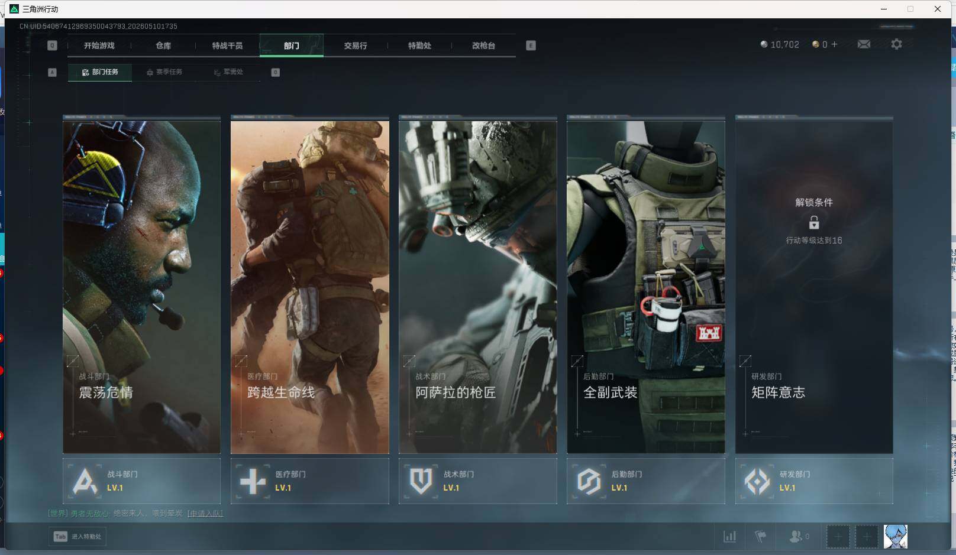The image size is (956, 555).
Task: Open the mail inbox envelope icon
Action: click(864, 44)
